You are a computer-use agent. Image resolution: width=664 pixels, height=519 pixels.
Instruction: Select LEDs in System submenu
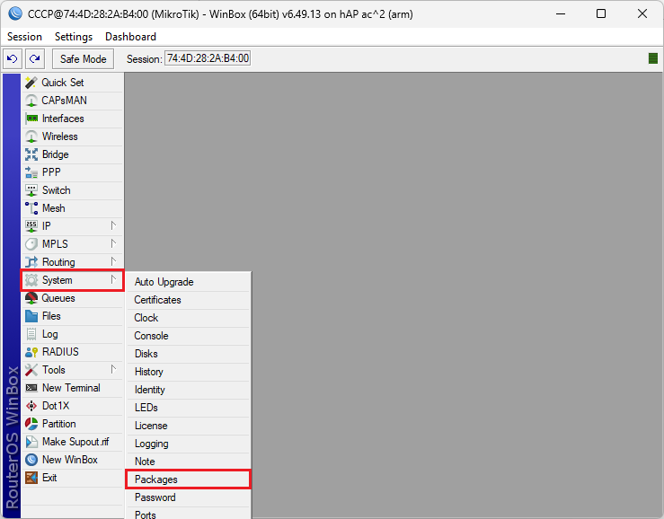[188, 408]
